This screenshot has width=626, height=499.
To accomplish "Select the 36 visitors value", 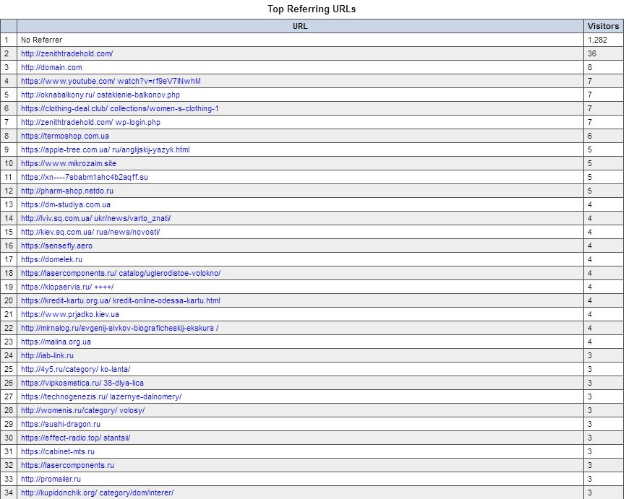I will (x=592, y=53).
